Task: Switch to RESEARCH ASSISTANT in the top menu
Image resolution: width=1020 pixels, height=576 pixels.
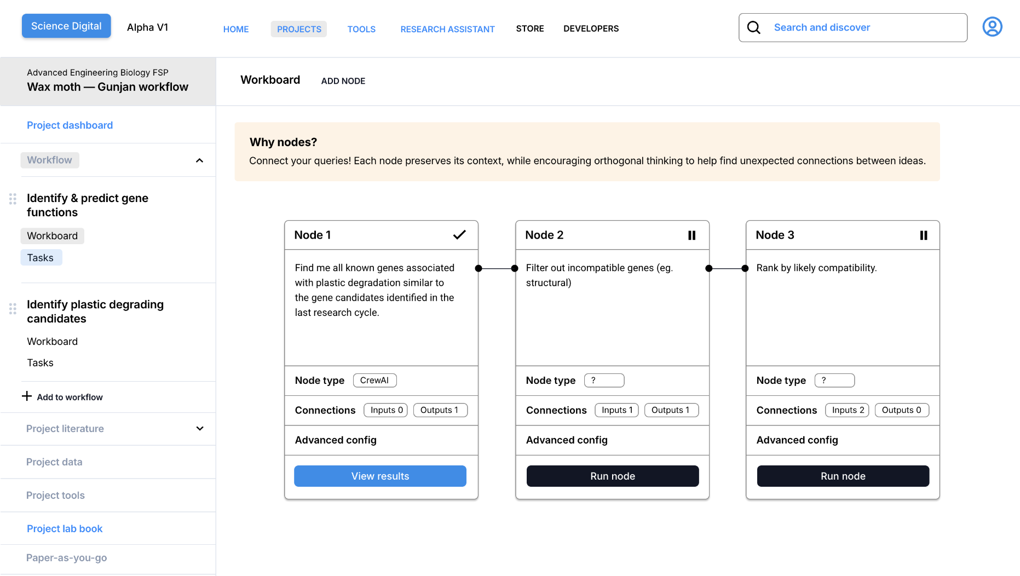Action: (x=447, y=28)
